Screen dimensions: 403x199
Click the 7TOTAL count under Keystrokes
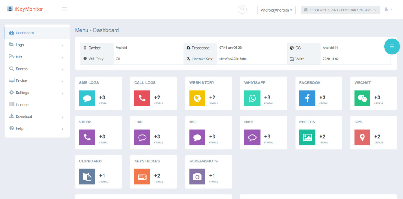(x=159, y=182)
